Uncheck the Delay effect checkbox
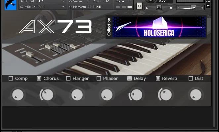This screenshot has height=132, width=219. pos(129,79)
